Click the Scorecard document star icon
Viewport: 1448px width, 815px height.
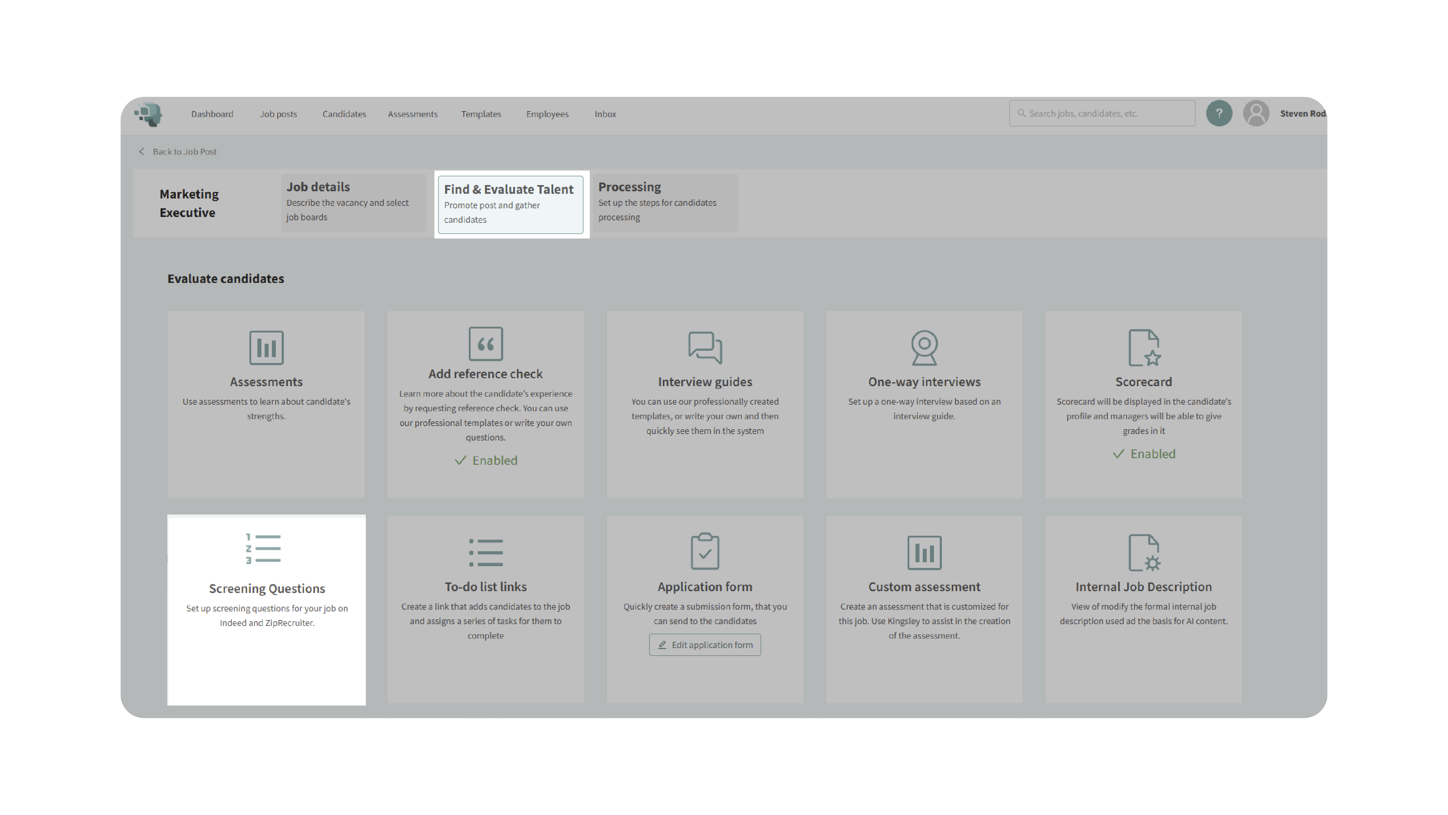point(1143,348)
